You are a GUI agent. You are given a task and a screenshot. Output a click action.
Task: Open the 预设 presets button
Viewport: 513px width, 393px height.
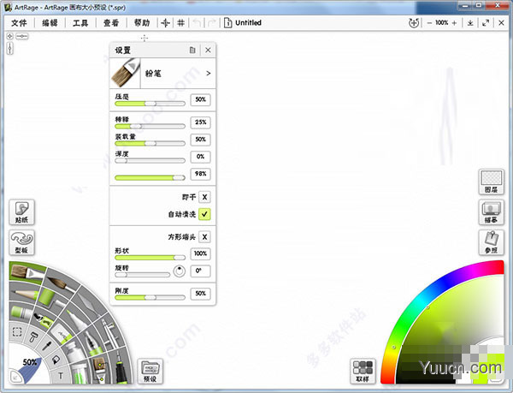point(150,371)
